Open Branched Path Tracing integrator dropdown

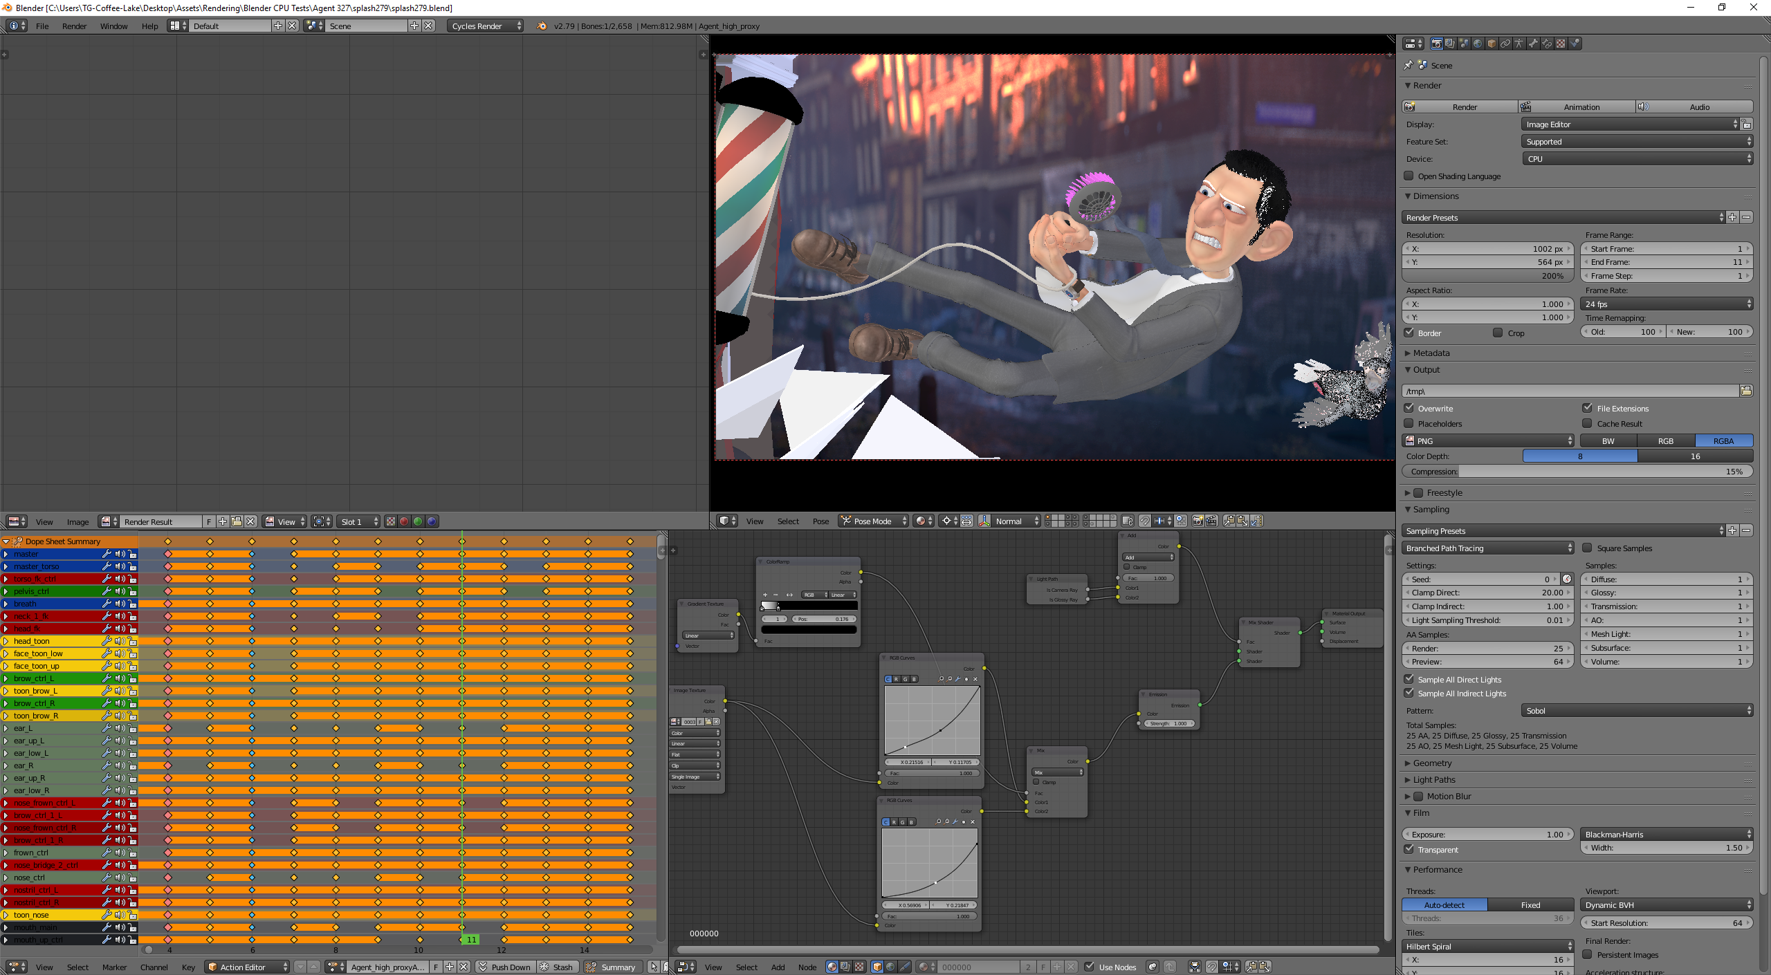pyautogui.click(x=1488, y=548)
